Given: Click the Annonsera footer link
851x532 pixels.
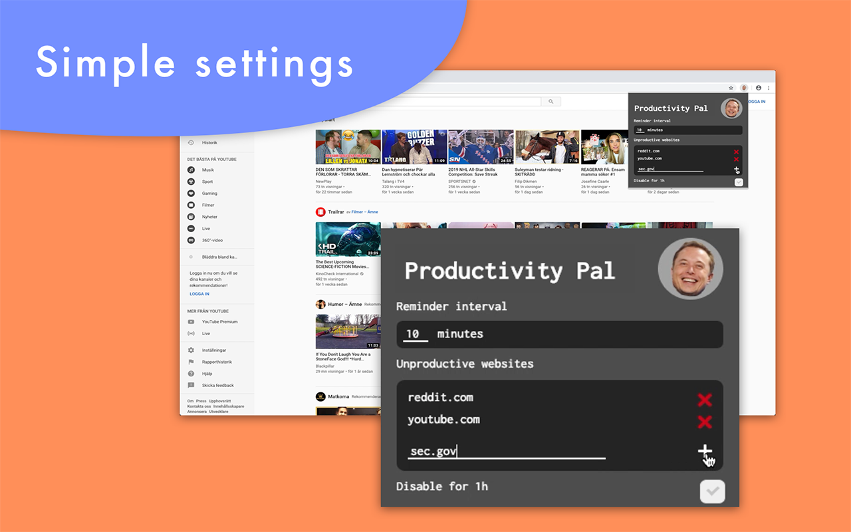Looking at the screenshot, I should (197, 412).
